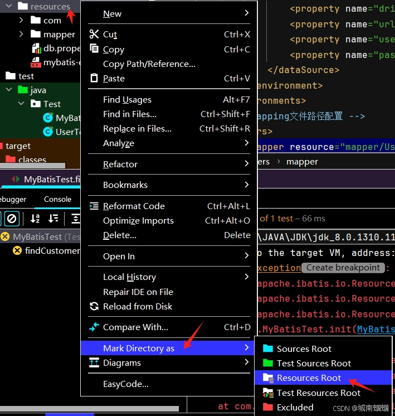This screenshot has height=416, width=395.
Task: Click the mybatis XML file icon
Action: tap(36, 62)
